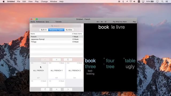
Task: Click the 'le livre' prompt text
Action: pyautogui.click(x=118, y=27)
